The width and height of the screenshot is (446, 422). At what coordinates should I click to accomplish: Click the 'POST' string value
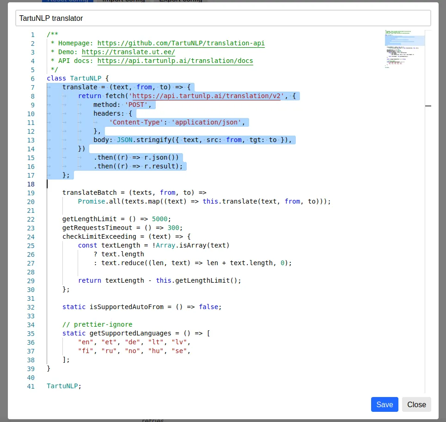point(136,105)
